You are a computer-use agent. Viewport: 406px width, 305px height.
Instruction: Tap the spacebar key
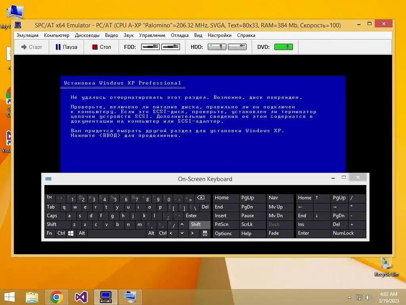click(x=117, y=233)
